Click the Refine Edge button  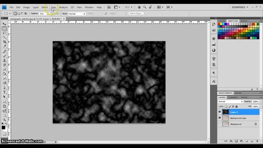point(136,14)
